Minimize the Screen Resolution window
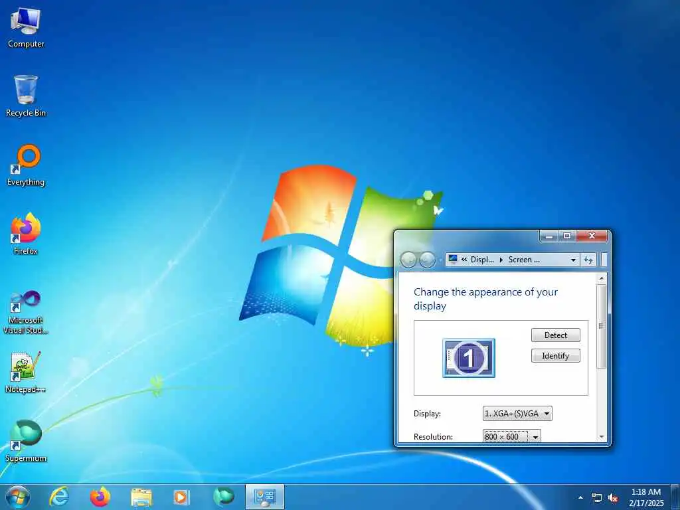This screenshot has width=680, height=510. pyautogui.click(x=549, y=236)
